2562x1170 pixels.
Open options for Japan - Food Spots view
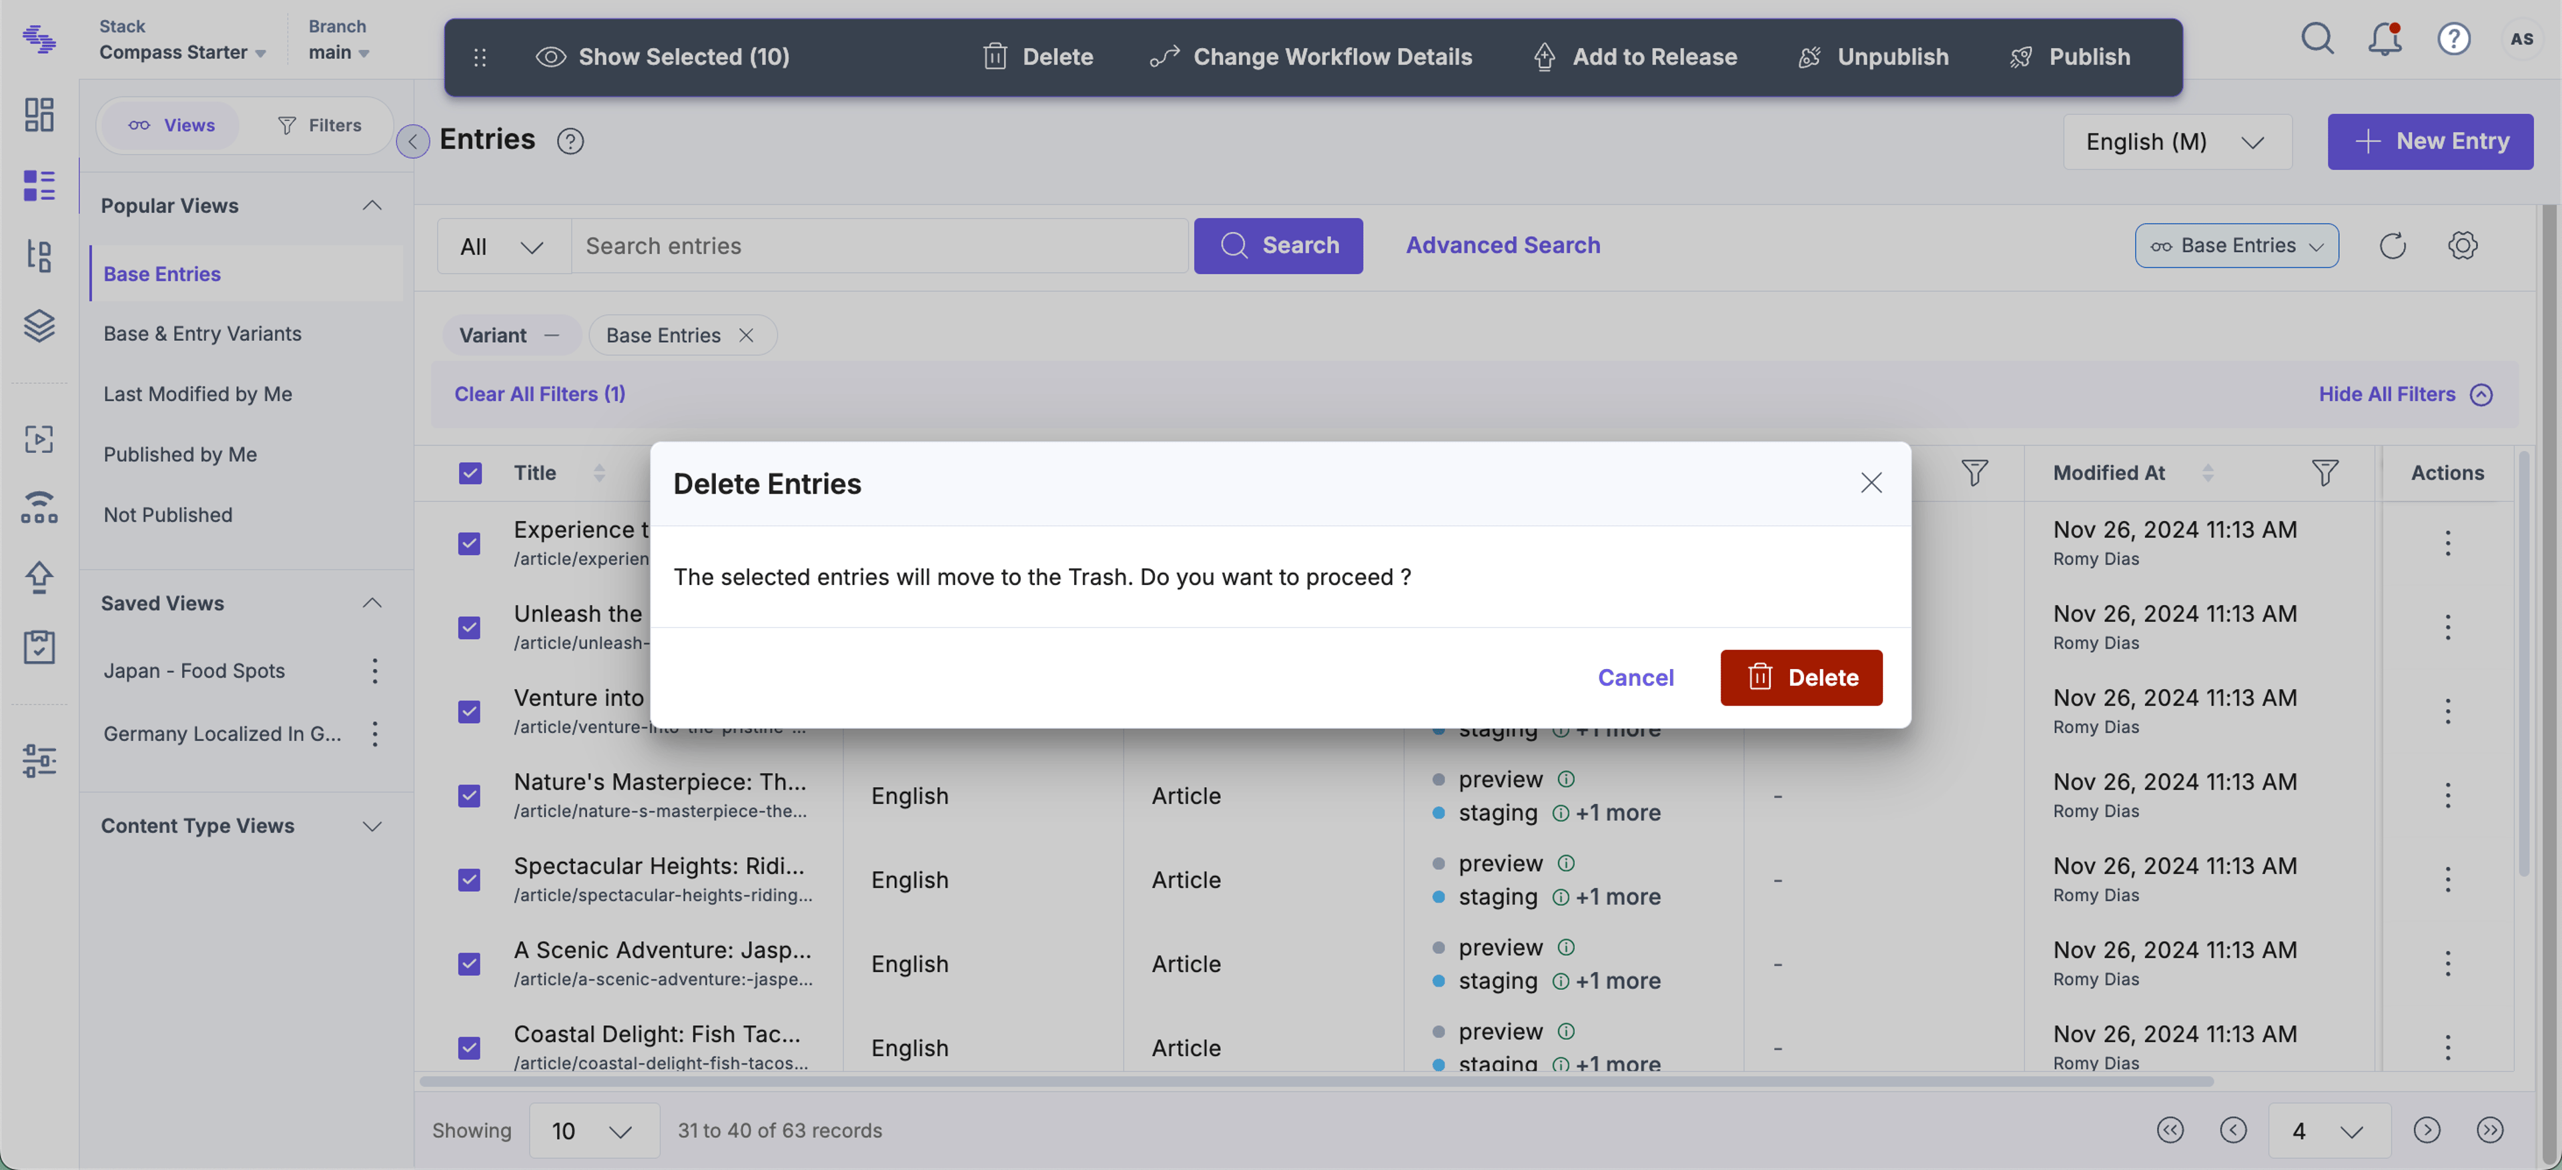pyautogui.click(x=375, y=671)
